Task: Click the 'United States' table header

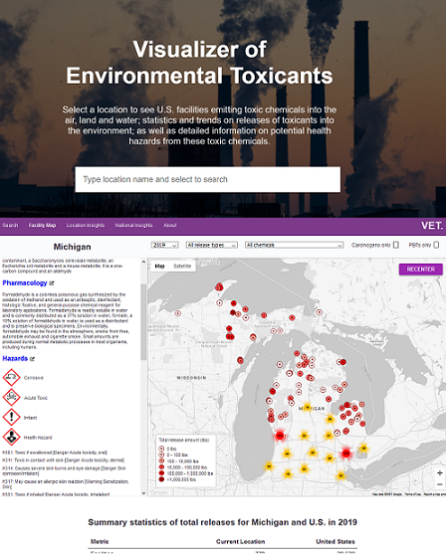Action: pos(335,541)
